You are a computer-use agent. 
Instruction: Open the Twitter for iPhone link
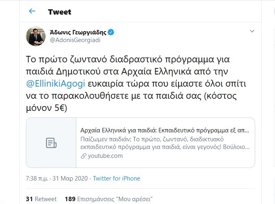coord(116,178)
